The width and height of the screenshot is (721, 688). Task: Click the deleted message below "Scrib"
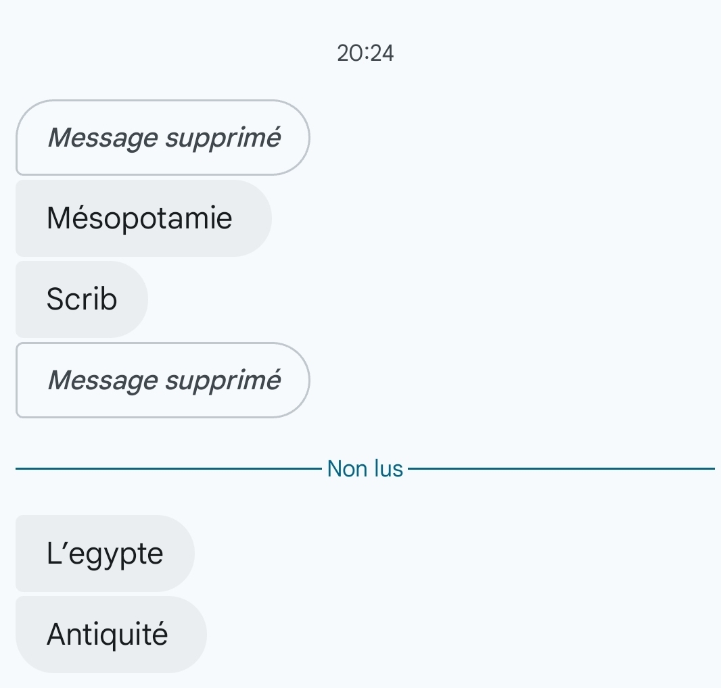[162, 380]
